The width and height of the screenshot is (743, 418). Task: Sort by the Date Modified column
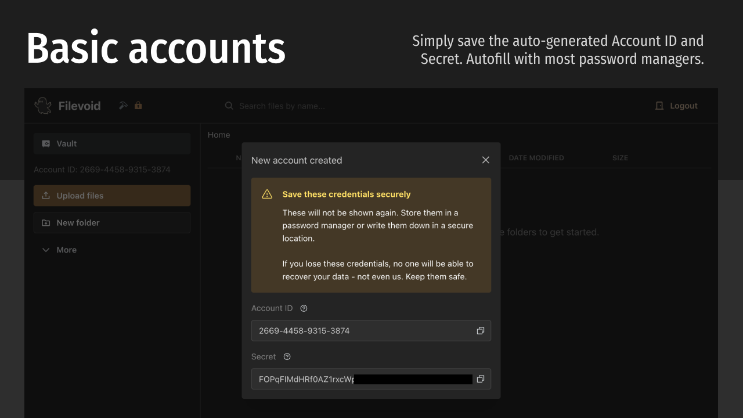pos(536,158)
